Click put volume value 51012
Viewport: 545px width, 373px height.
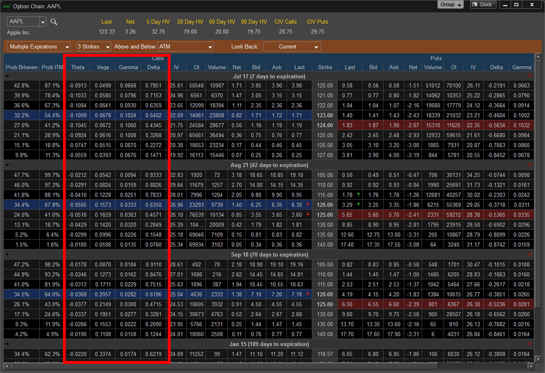point(433,85)
